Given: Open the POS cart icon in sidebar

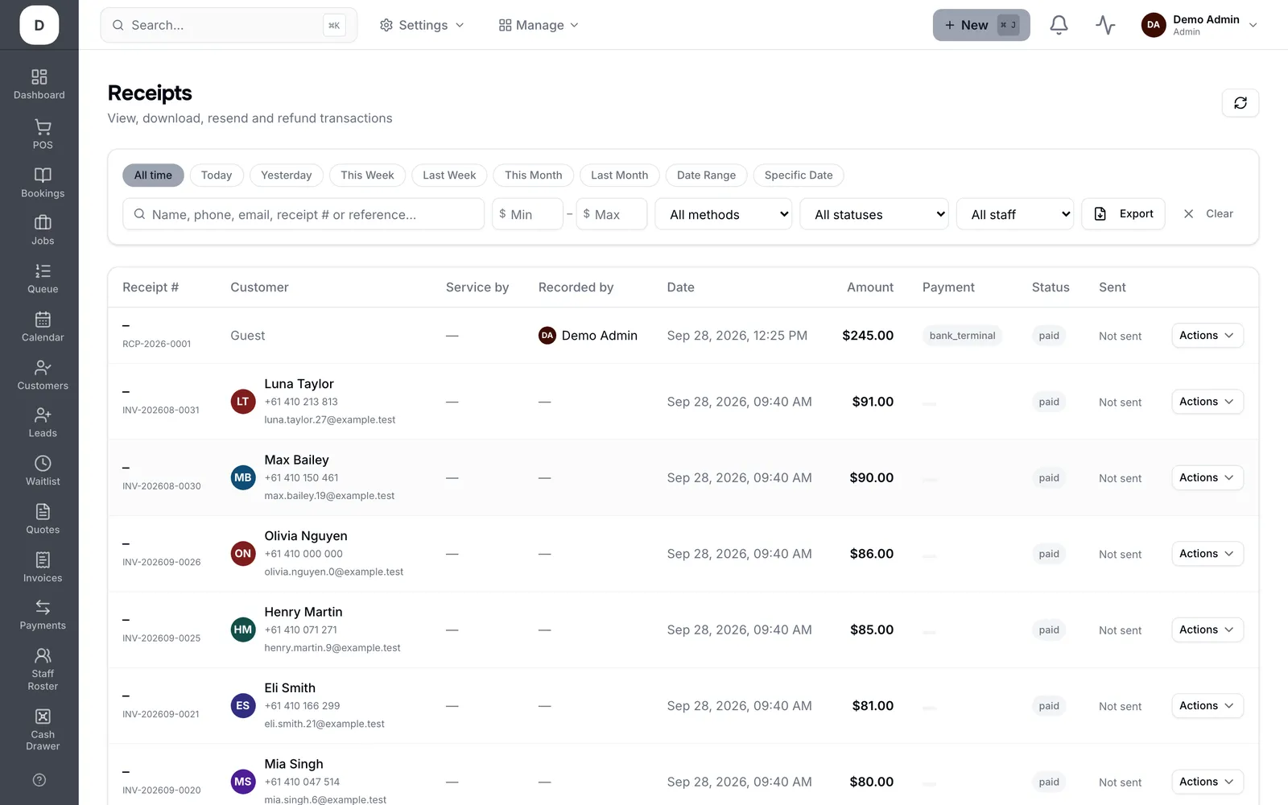Looking at the screenshot, I should 43,127.
